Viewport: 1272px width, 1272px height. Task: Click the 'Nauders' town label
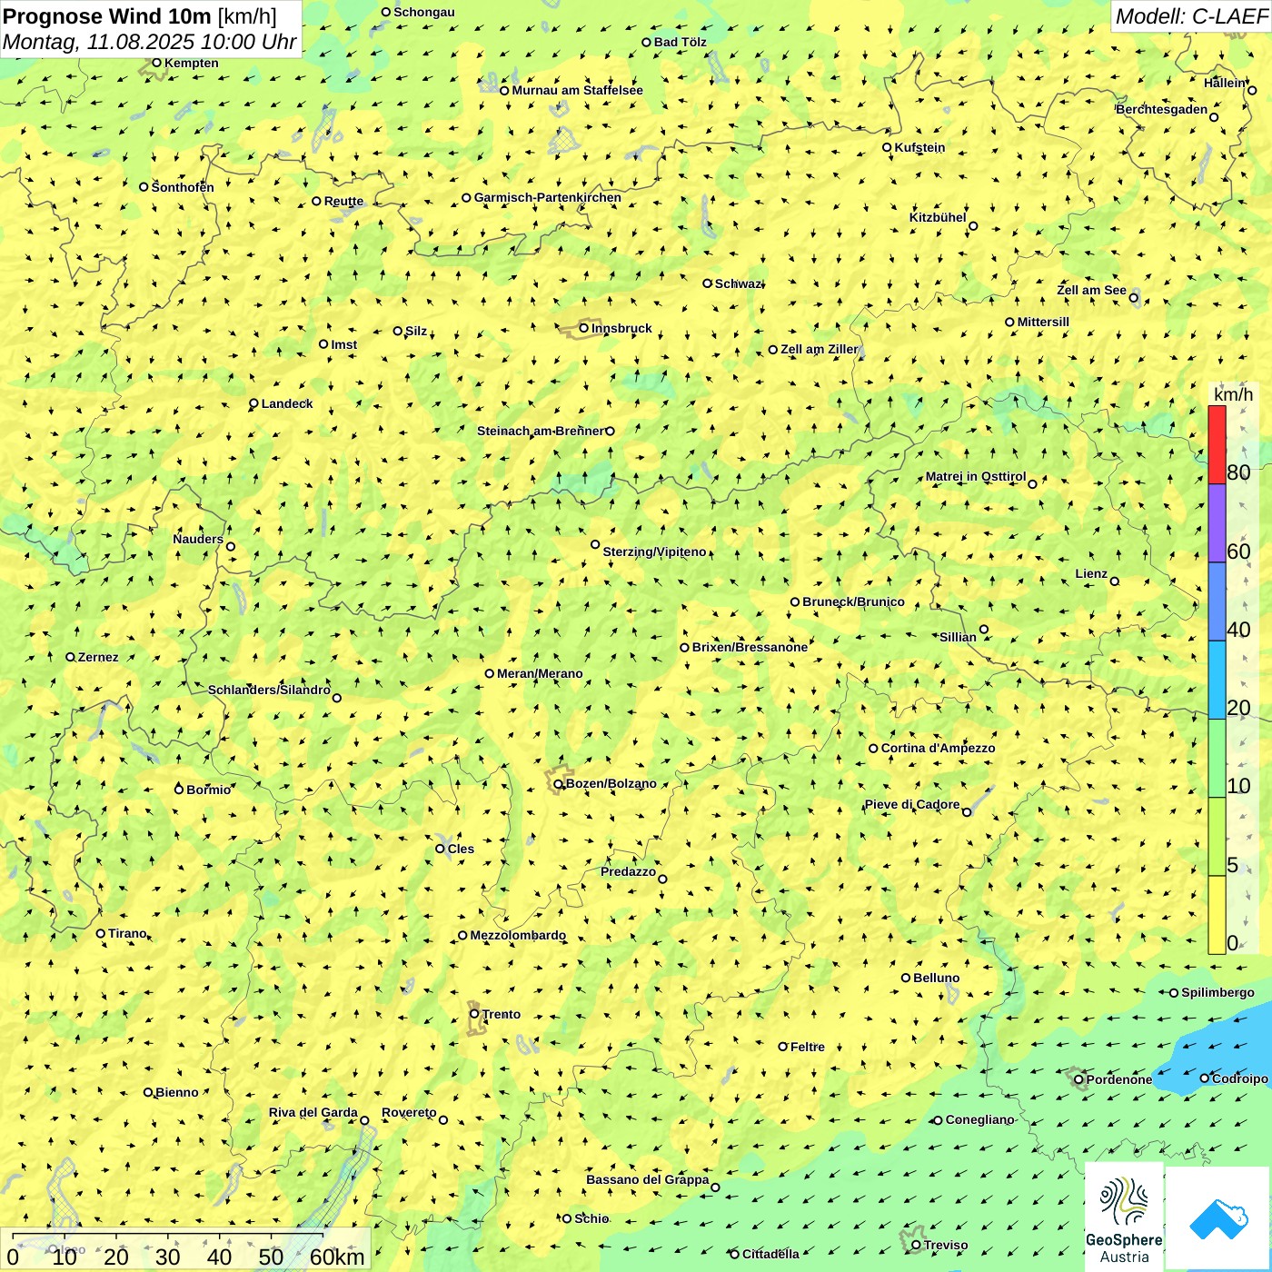(x=198, y=539)
